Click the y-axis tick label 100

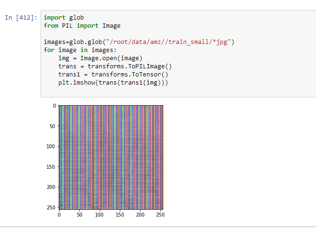tap(50, 146)
